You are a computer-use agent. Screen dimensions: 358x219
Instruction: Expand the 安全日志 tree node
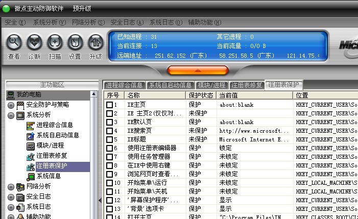[x=11, y=198]
